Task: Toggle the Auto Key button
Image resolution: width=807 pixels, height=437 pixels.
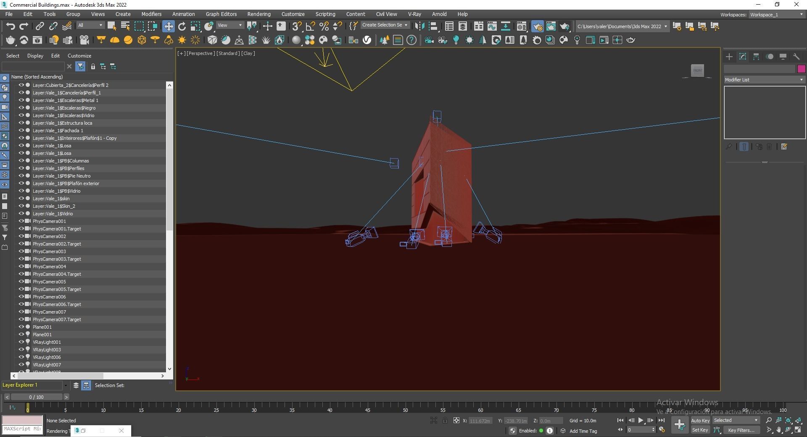Action: click(700, 420)
